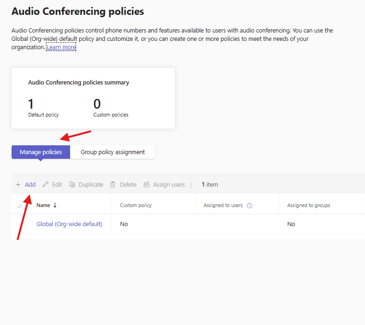Click the Add plus icon
Screen dimensions: 365x325
18,184
